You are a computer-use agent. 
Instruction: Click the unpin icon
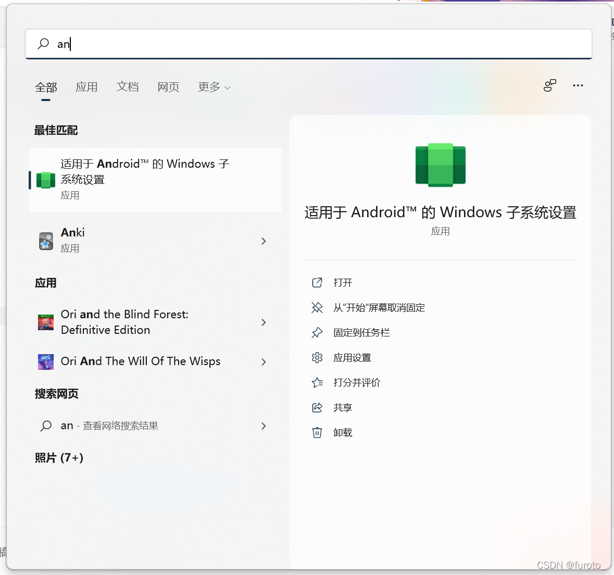[x=317, y=307]
